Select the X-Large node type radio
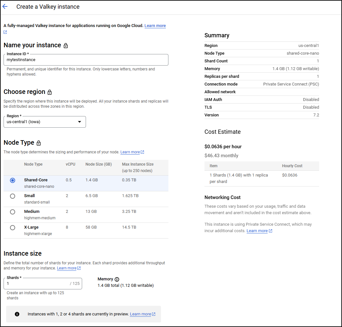 pyautogui.click(x=13, y=228)
